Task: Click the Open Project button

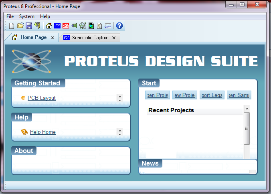Action: pyautogui.click(x=158, y=95)
